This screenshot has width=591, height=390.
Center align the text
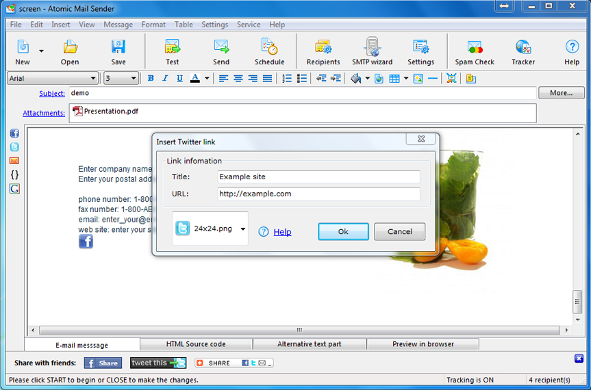(238, 78)
